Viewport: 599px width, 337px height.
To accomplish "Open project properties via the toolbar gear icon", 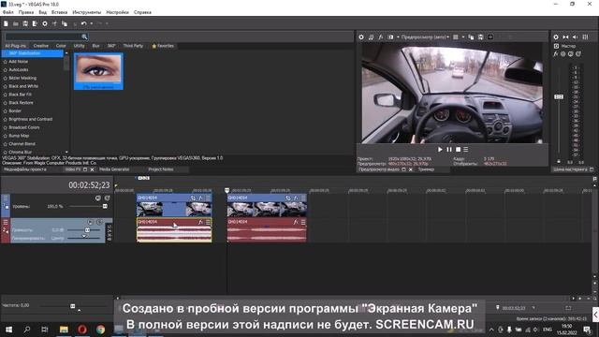I will pos(45,23).
